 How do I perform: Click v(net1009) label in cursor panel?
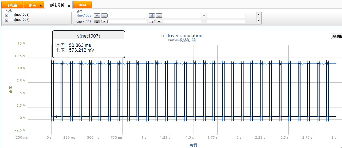tap(84, 15)
